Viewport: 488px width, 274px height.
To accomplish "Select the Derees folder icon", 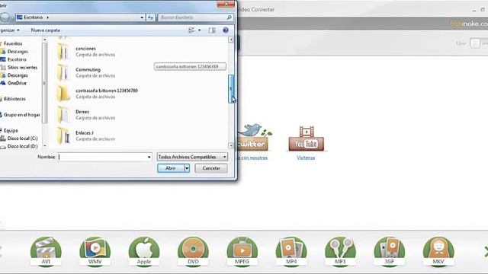I will click(x=63, y=115).
